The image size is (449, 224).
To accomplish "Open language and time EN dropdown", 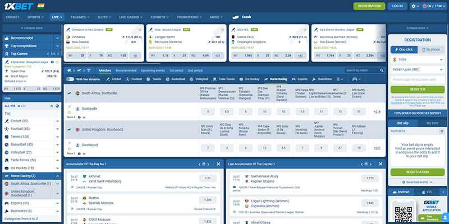I will 433,6.
